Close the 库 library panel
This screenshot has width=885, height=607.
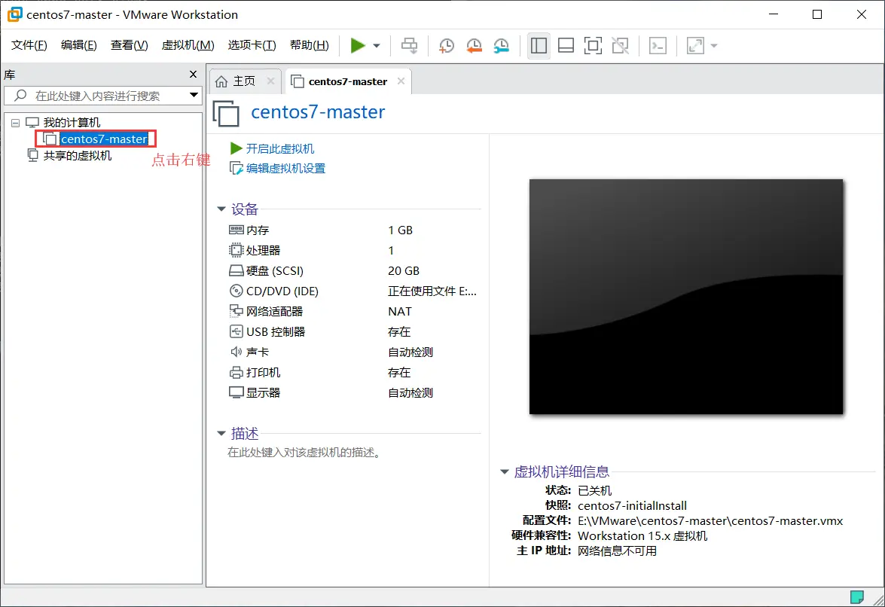193,74
